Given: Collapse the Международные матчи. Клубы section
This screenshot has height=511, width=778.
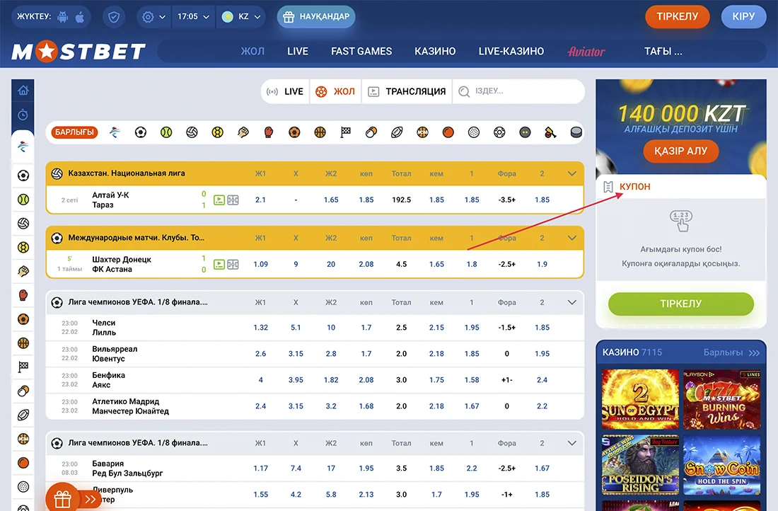Looking at the screenshot, I should (x=572, y=238).
